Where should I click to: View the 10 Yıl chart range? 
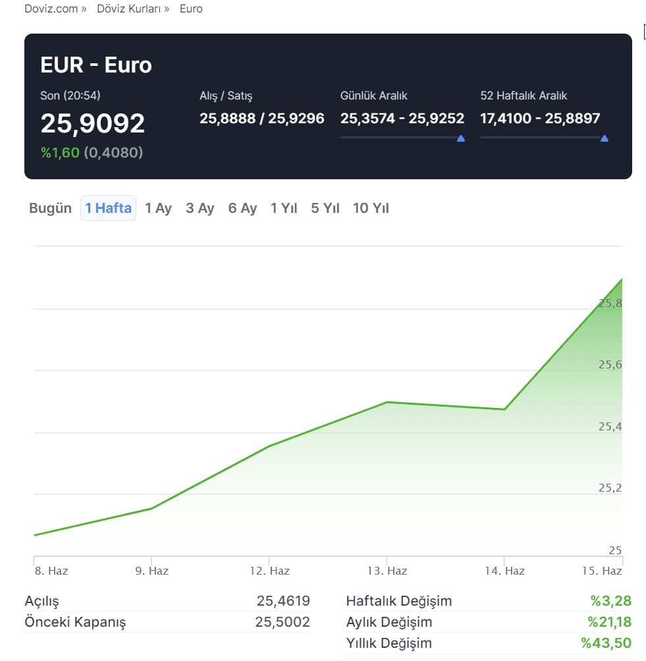click(371, 208)
